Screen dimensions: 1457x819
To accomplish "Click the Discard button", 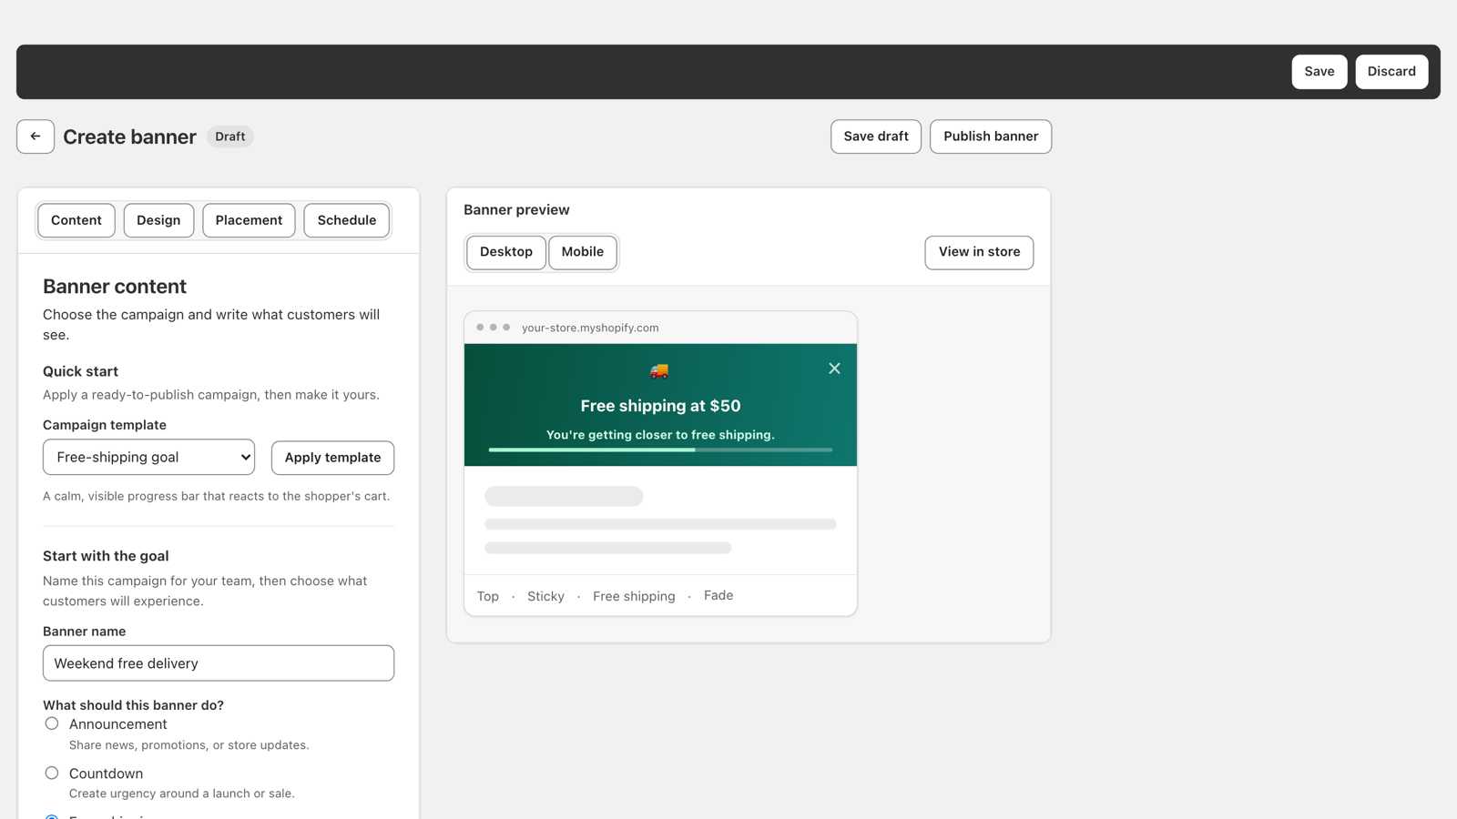I will [x=1391, y=72].
